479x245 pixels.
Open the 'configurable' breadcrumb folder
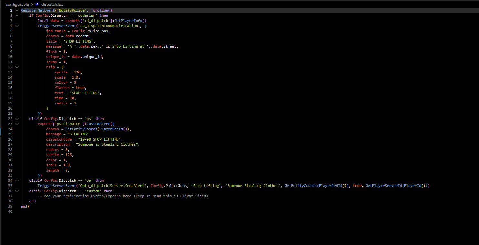tap(17, 5)
